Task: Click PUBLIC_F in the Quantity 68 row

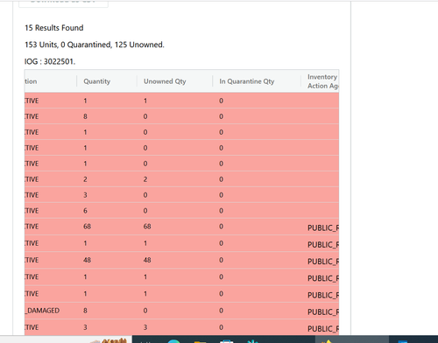Action: pyautogui.click(x=323, y=227)
